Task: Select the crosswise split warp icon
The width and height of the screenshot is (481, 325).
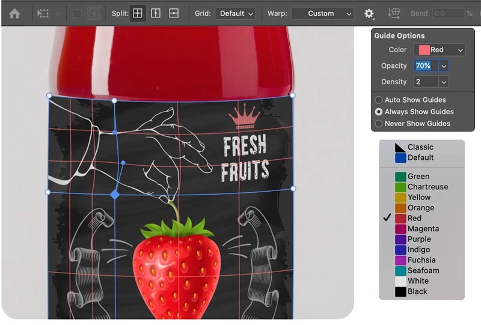Action: pyautogui.click(x=138, y=13)
